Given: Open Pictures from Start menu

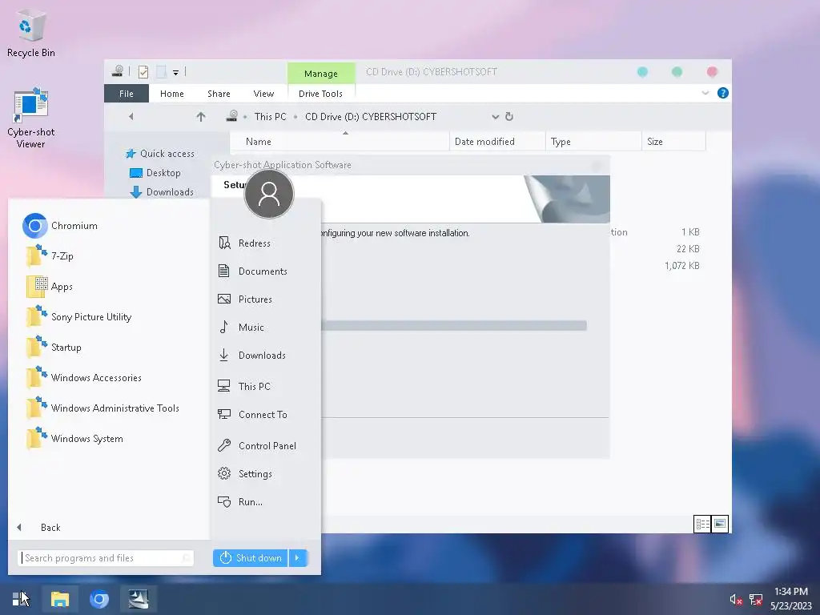Looking at the screenshot, I should pyautogui.click(x=245, y=299).
